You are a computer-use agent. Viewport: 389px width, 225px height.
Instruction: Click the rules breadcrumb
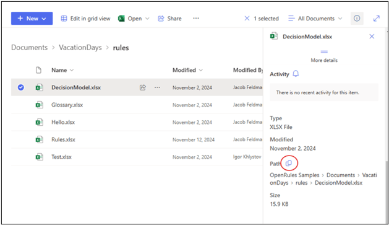pyautogui.click(x=121, y=48)
